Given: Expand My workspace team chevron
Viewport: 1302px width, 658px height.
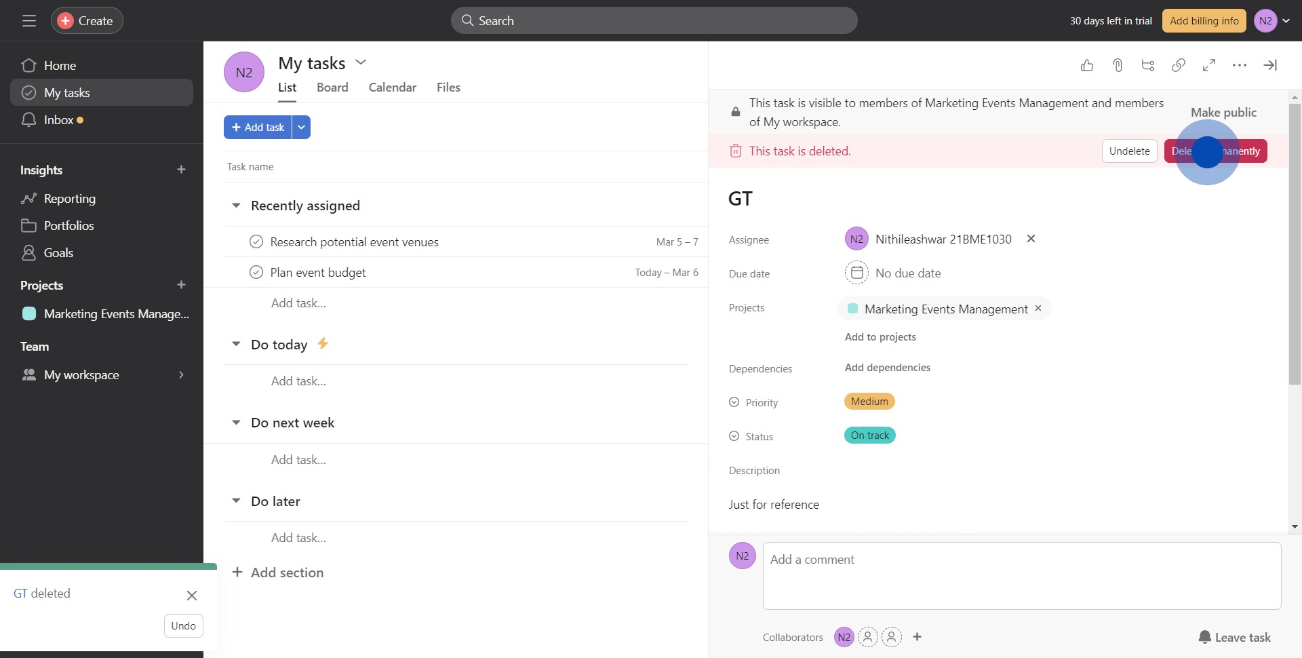Looking at the screenshot, I should tap(181, 375).
